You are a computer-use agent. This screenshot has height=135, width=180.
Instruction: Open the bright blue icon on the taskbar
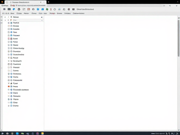coord(17,134)
